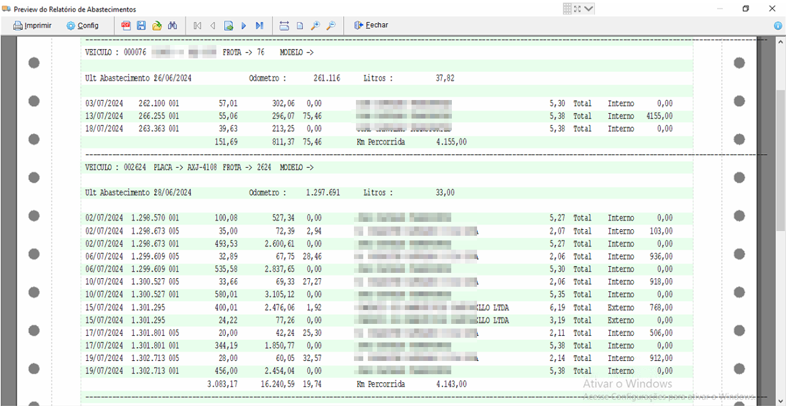Click total value 811,37
Screen dimensions: 786x406
click(x=283, y=142)
